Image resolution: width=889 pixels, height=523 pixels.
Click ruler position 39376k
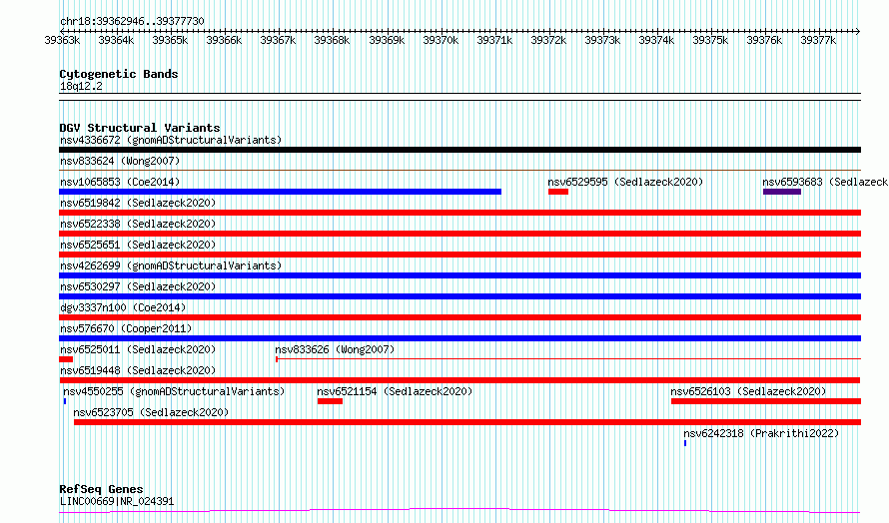[764, 40]
